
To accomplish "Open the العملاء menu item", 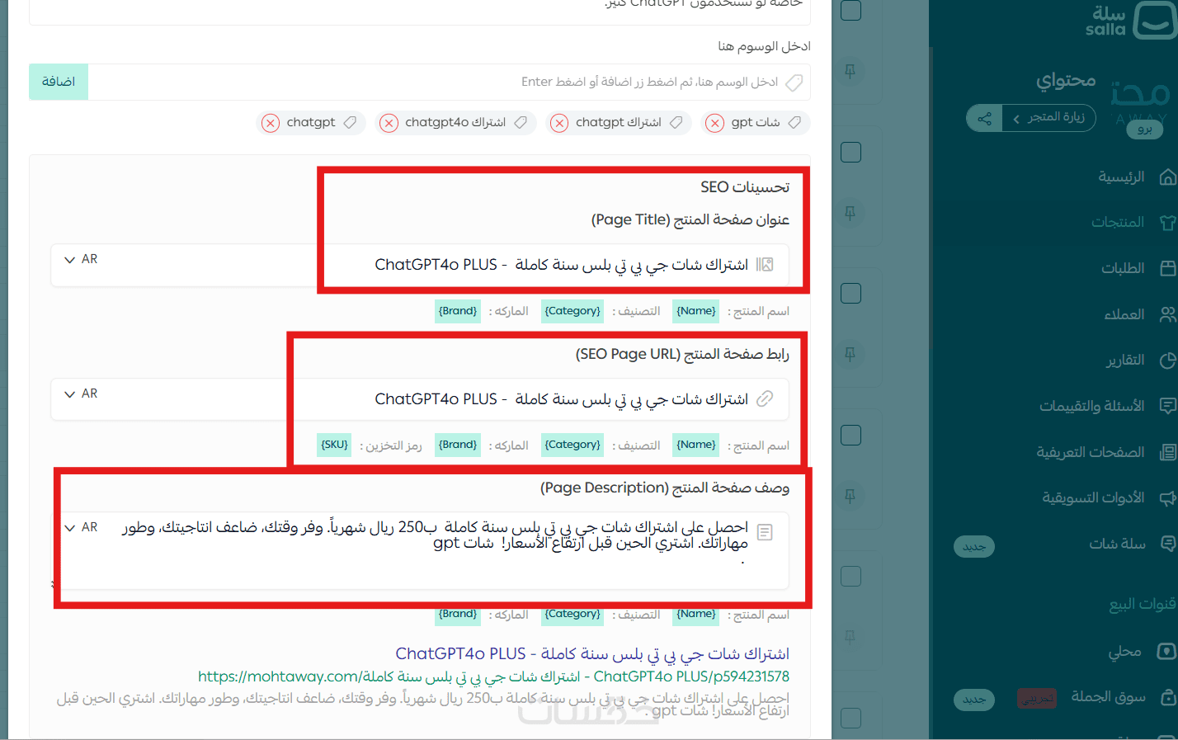I will (x=1124, y=314).
